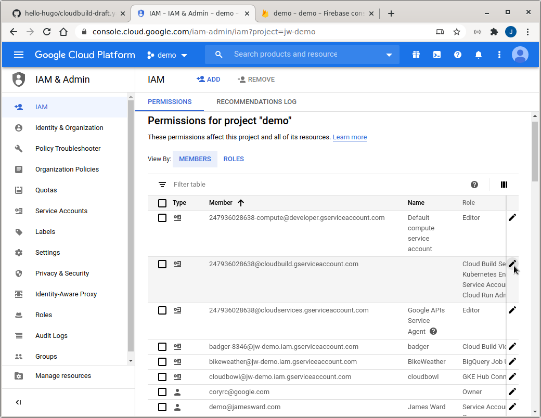Image resolution: width=541 pixels, height=418 pixels.
Task: Click the column display options icon
Action: (504, 185)
